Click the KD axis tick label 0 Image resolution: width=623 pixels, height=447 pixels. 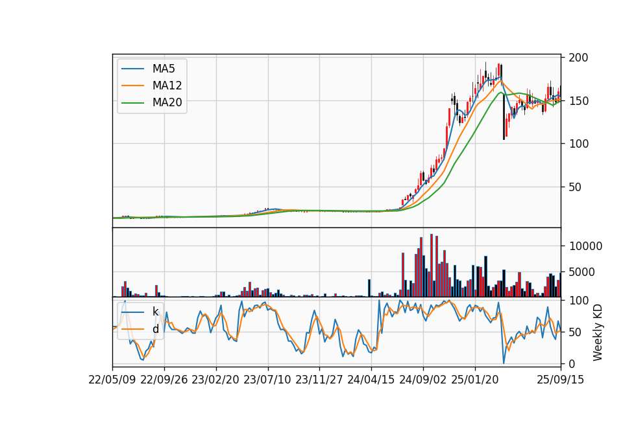click(572, 363)
